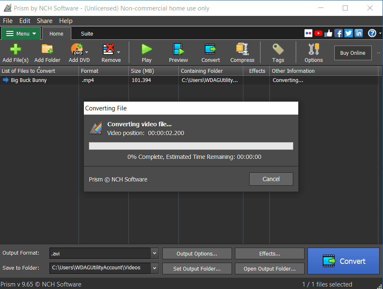The image size is (383, 289).
Task: Click the Output Options... button
Action: pyautogui.click(x=197, y=253)
